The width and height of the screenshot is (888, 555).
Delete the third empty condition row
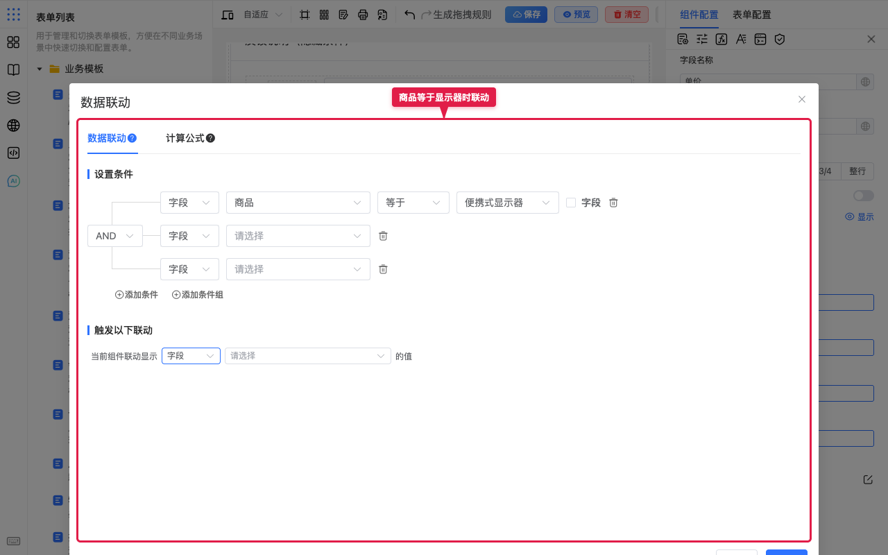[383, 269]
